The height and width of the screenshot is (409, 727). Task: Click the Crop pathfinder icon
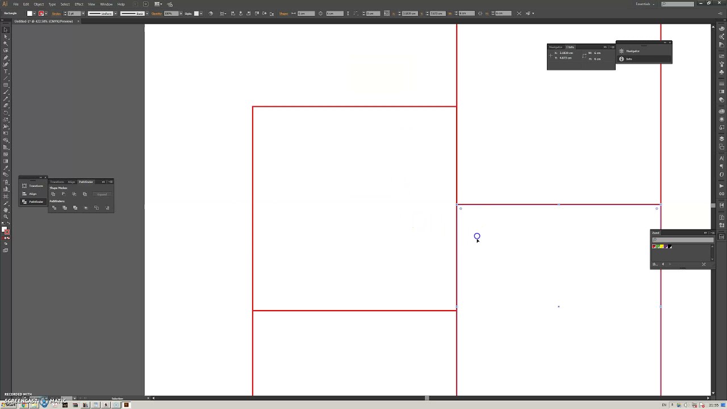point(86,208)
